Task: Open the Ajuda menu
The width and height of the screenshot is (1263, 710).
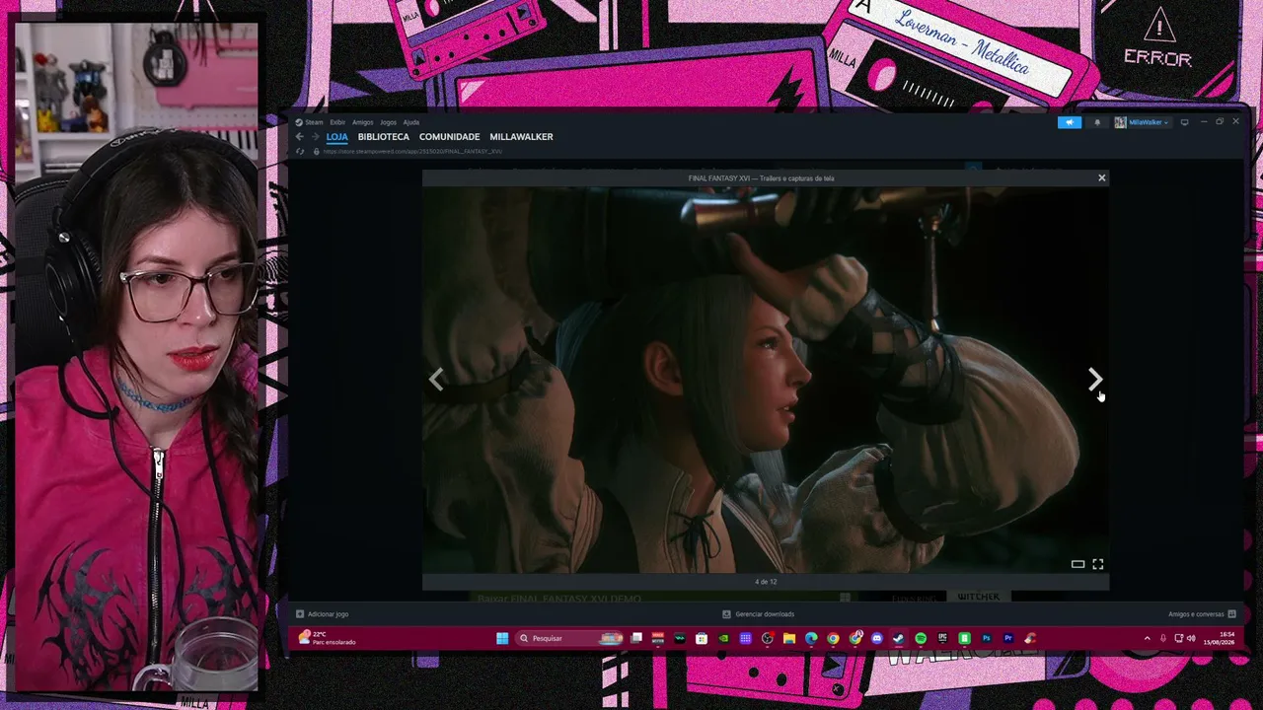Action: coord(411,122)
